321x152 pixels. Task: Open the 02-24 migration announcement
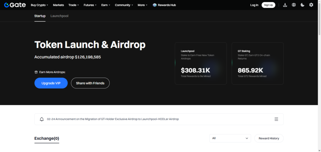pyautogui.click(x=113, y=119)
